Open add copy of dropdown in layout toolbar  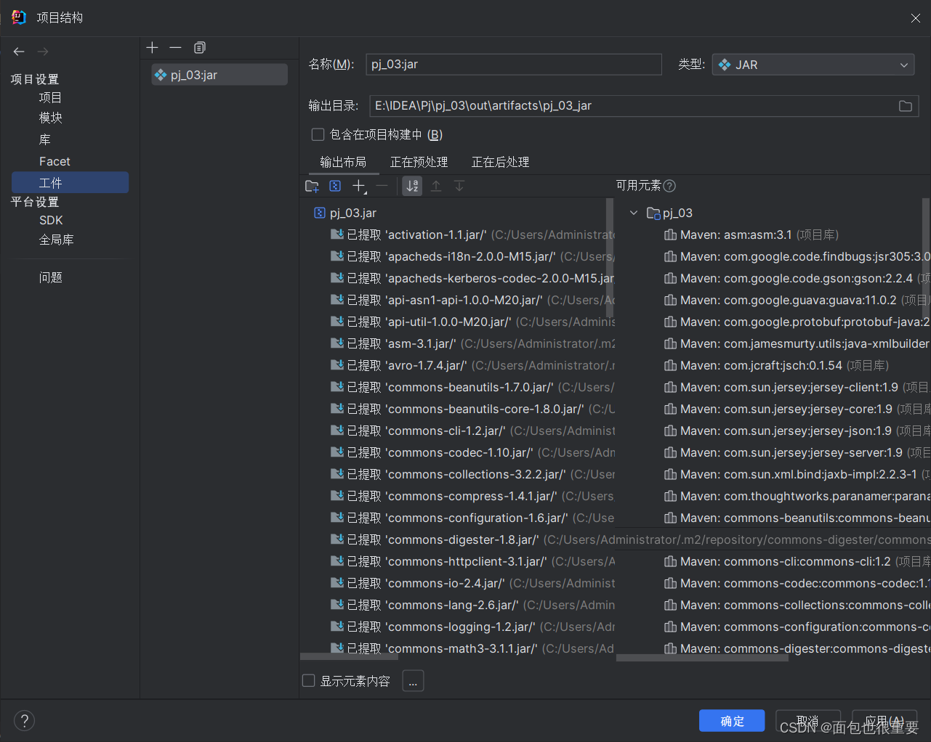pos(359,187)
